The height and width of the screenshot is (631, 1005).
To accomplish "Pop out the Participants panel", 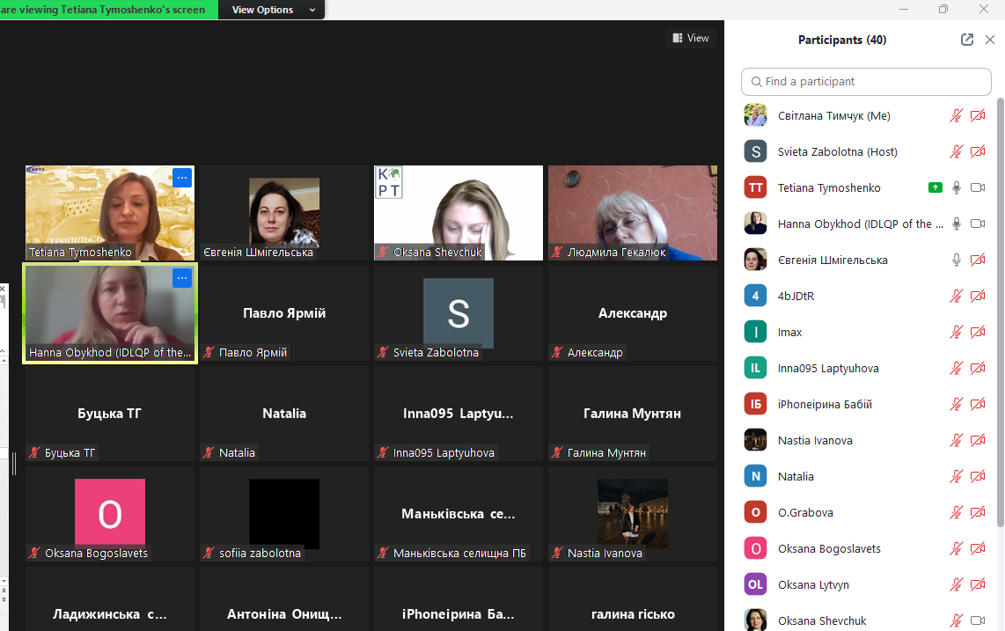I will [967, 40].
